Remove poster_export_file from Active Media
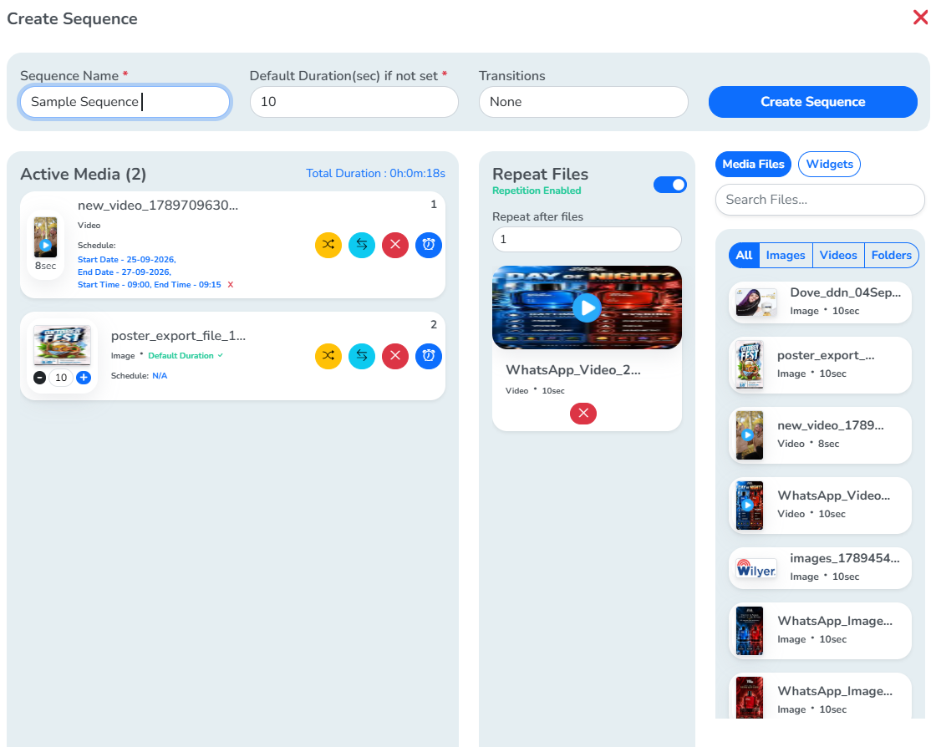 click(x=395, y=356)
